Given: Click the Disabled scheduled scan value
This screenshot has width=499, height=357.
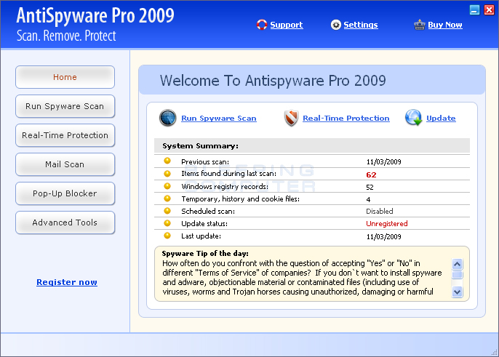Looking at the screenshot, I should [380, 212].
